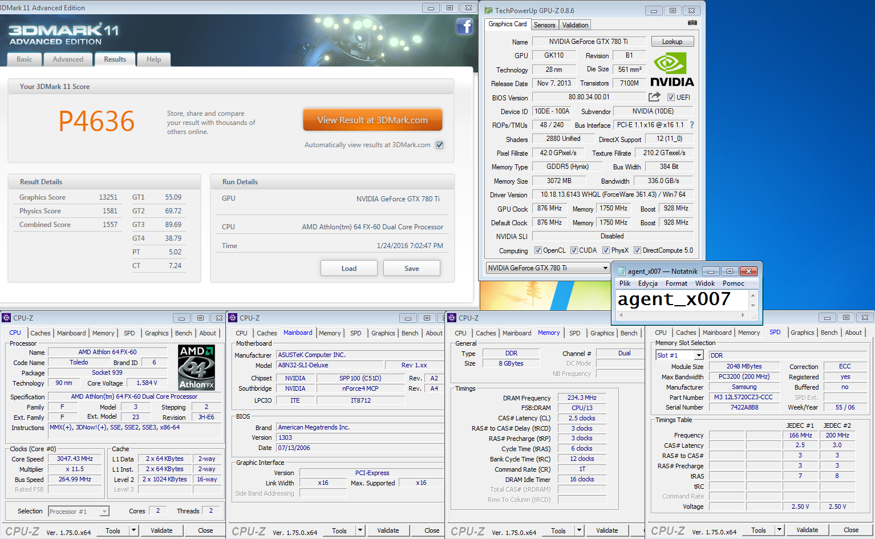Viewport: 875px width, 539px height.
Task: Click the DRAM Frequency value 234.3 MHz
Action: click(582, 398)
